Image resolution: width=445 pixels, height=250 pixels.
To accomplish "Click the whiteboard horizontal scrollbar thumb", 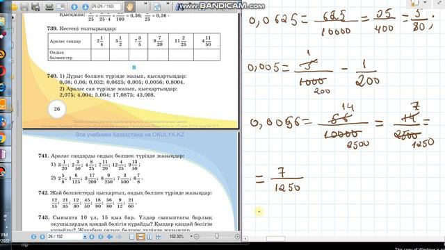I will [x=275, y=239].
